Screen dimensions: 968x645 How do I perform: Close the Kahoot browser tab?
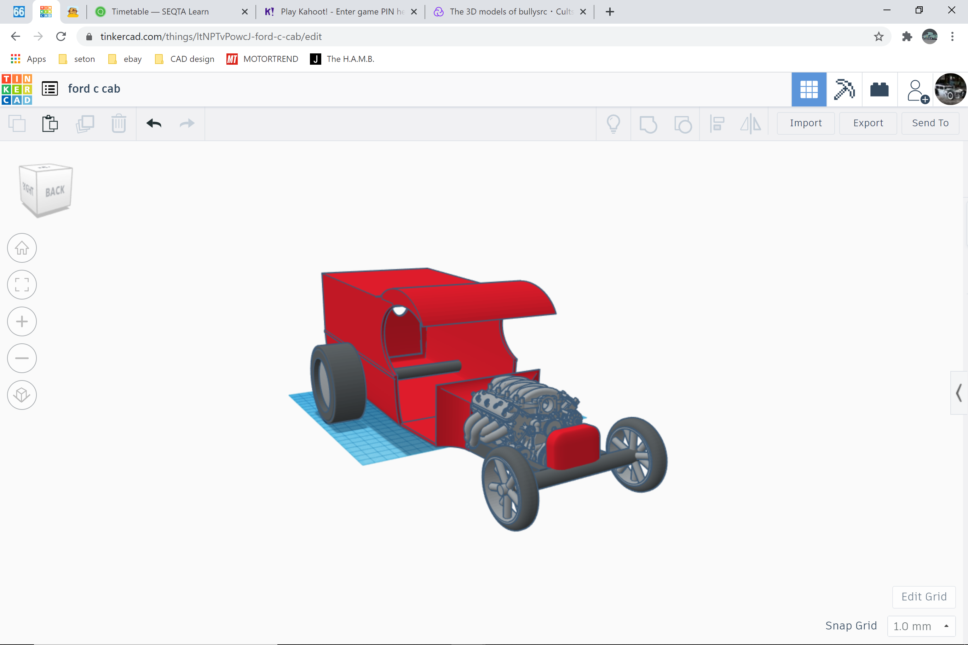coord(414,12)
